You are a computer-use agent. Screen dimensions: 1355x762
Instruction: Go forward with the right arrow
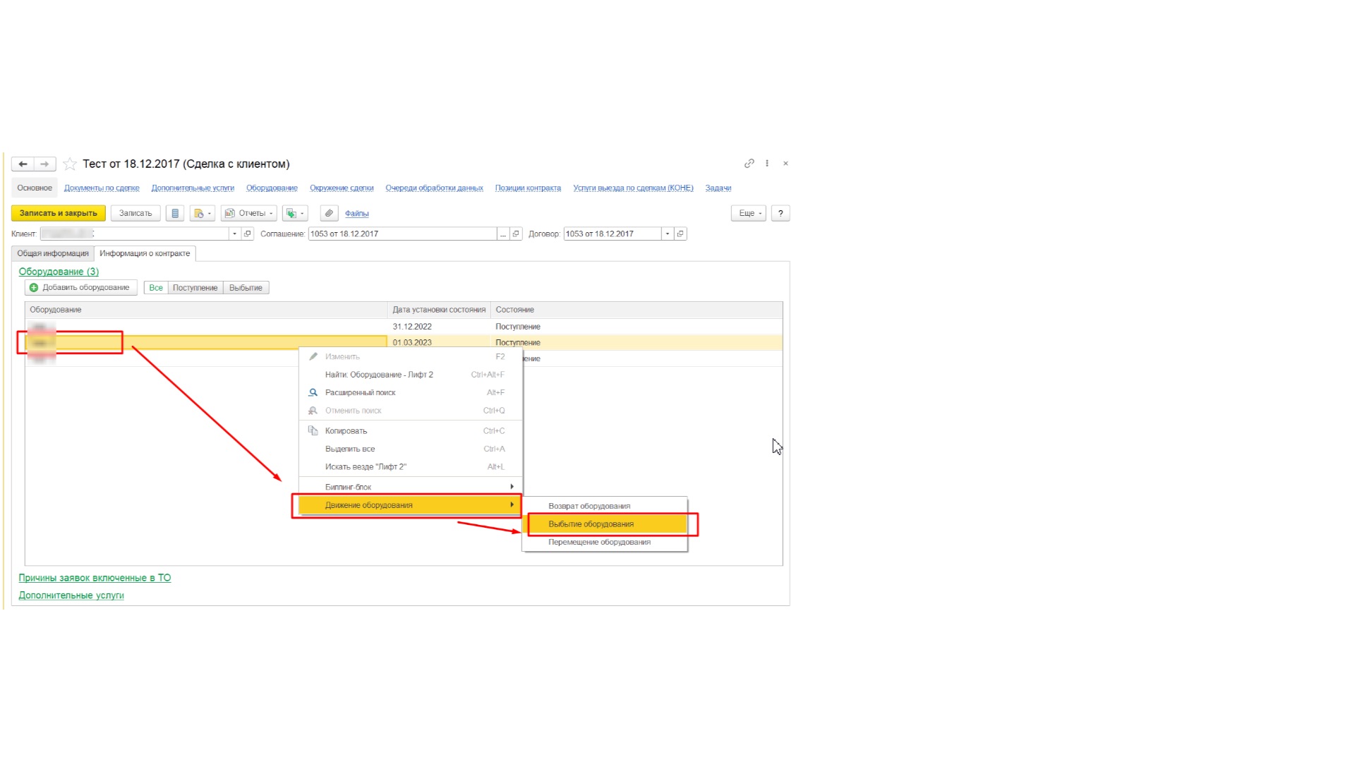point(44,164)
